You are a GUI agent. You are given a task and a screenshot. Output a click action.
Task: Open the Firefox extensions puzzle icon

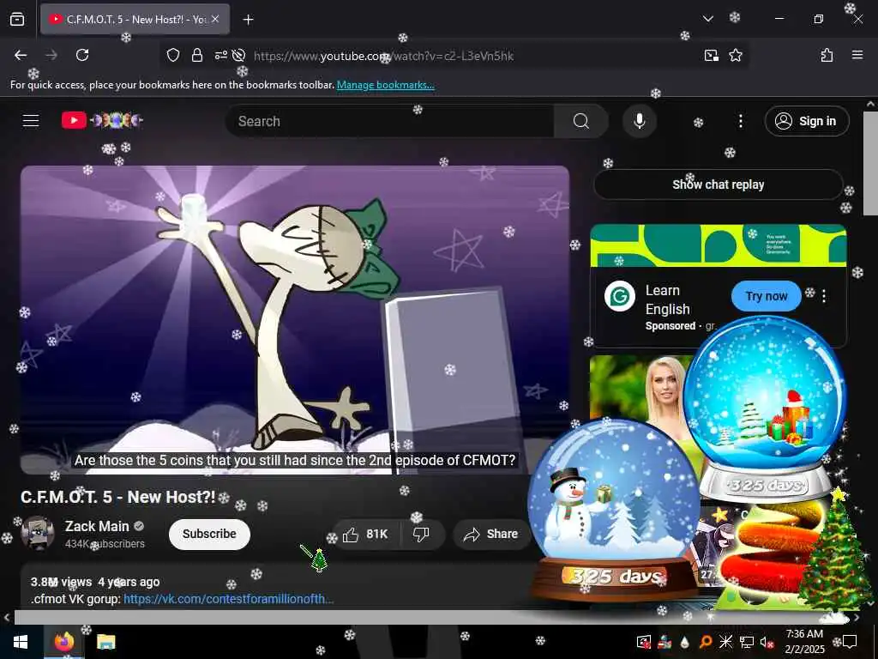pyautogui.click(x=827, y=55)
